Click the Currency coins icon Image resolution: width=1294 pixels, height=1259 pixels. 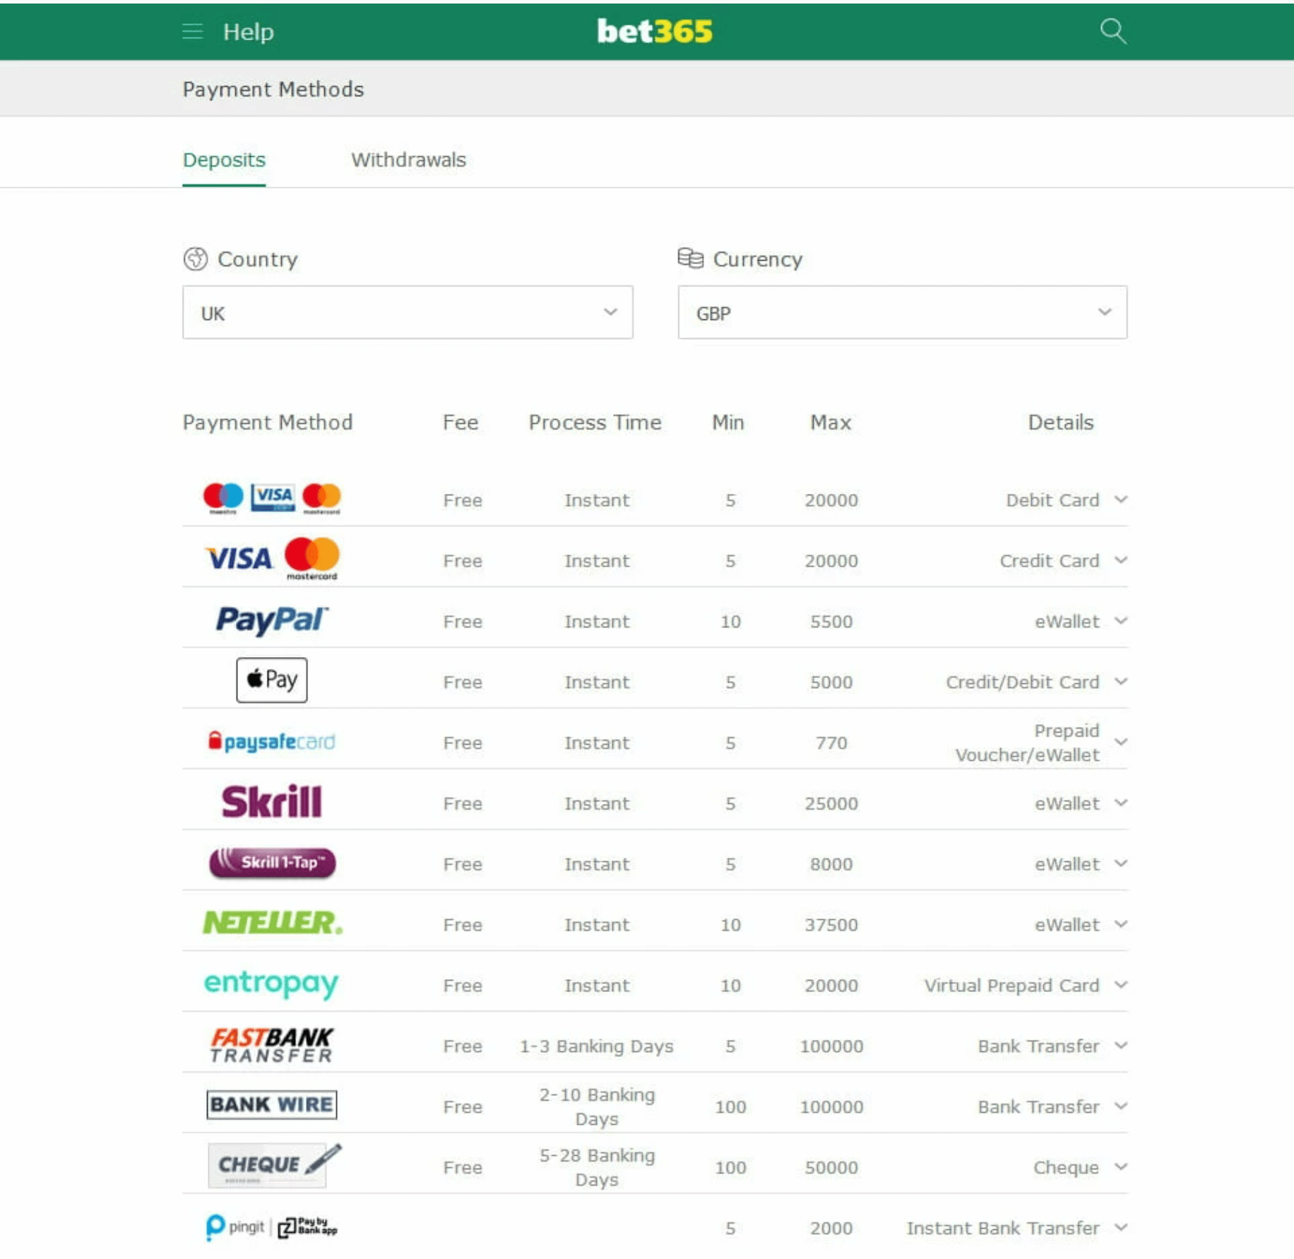pyautogui.click(x=691, y=259)
